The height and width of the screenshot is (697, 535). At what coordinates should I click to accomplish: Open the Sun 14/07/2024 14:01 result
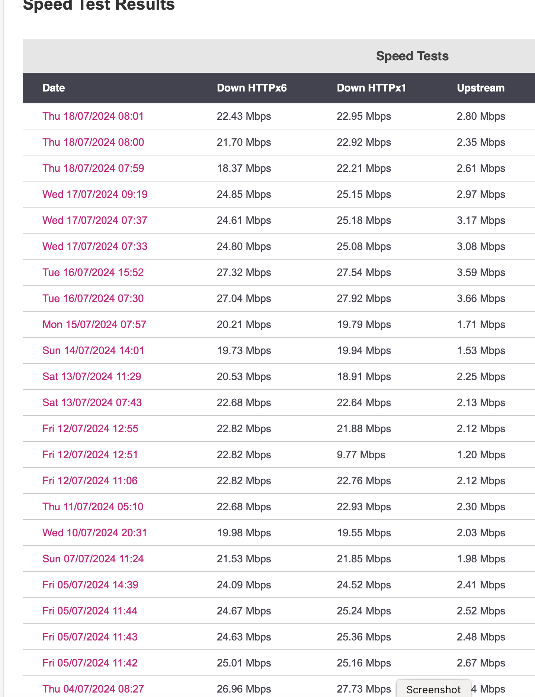point(93,350)
